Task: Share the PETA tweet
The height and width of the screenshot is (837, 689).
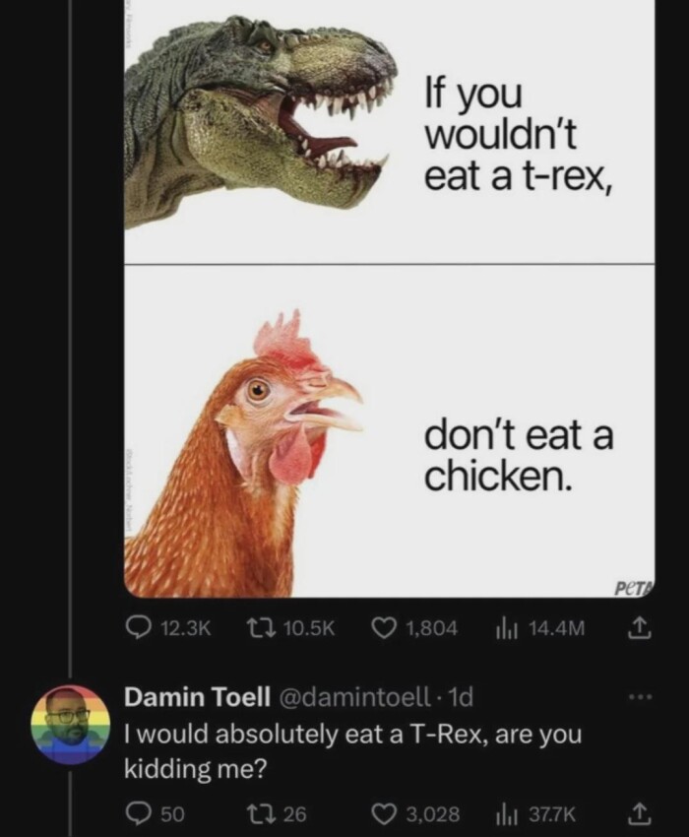Action: click(x=637, y=627)
